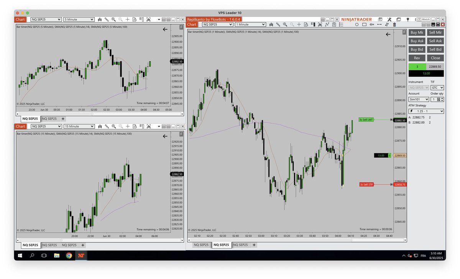The image size is (460, 279).
Task: Open the 5 Minute interval dropdown
Action: pos(79,19)
